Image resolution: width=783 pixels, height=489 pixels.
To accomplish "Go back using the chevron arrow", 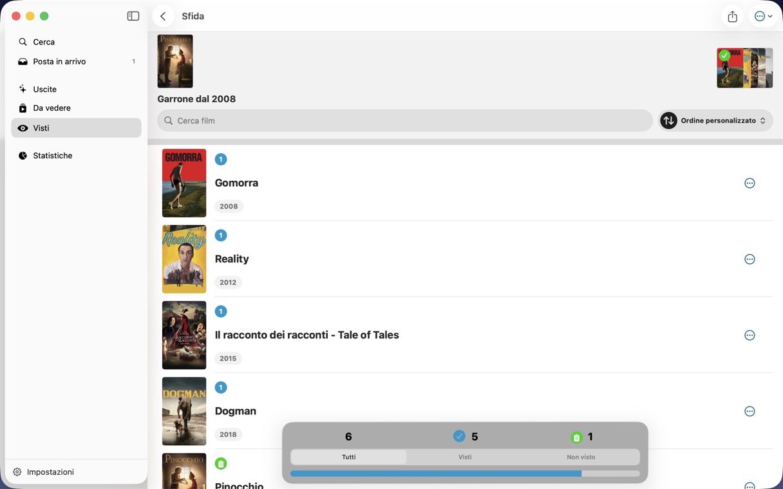I will click(164, 16).
